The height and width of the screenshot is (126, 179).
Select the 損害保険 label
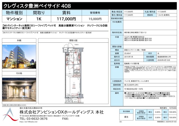pyautogui.click(x=117, y=85)
